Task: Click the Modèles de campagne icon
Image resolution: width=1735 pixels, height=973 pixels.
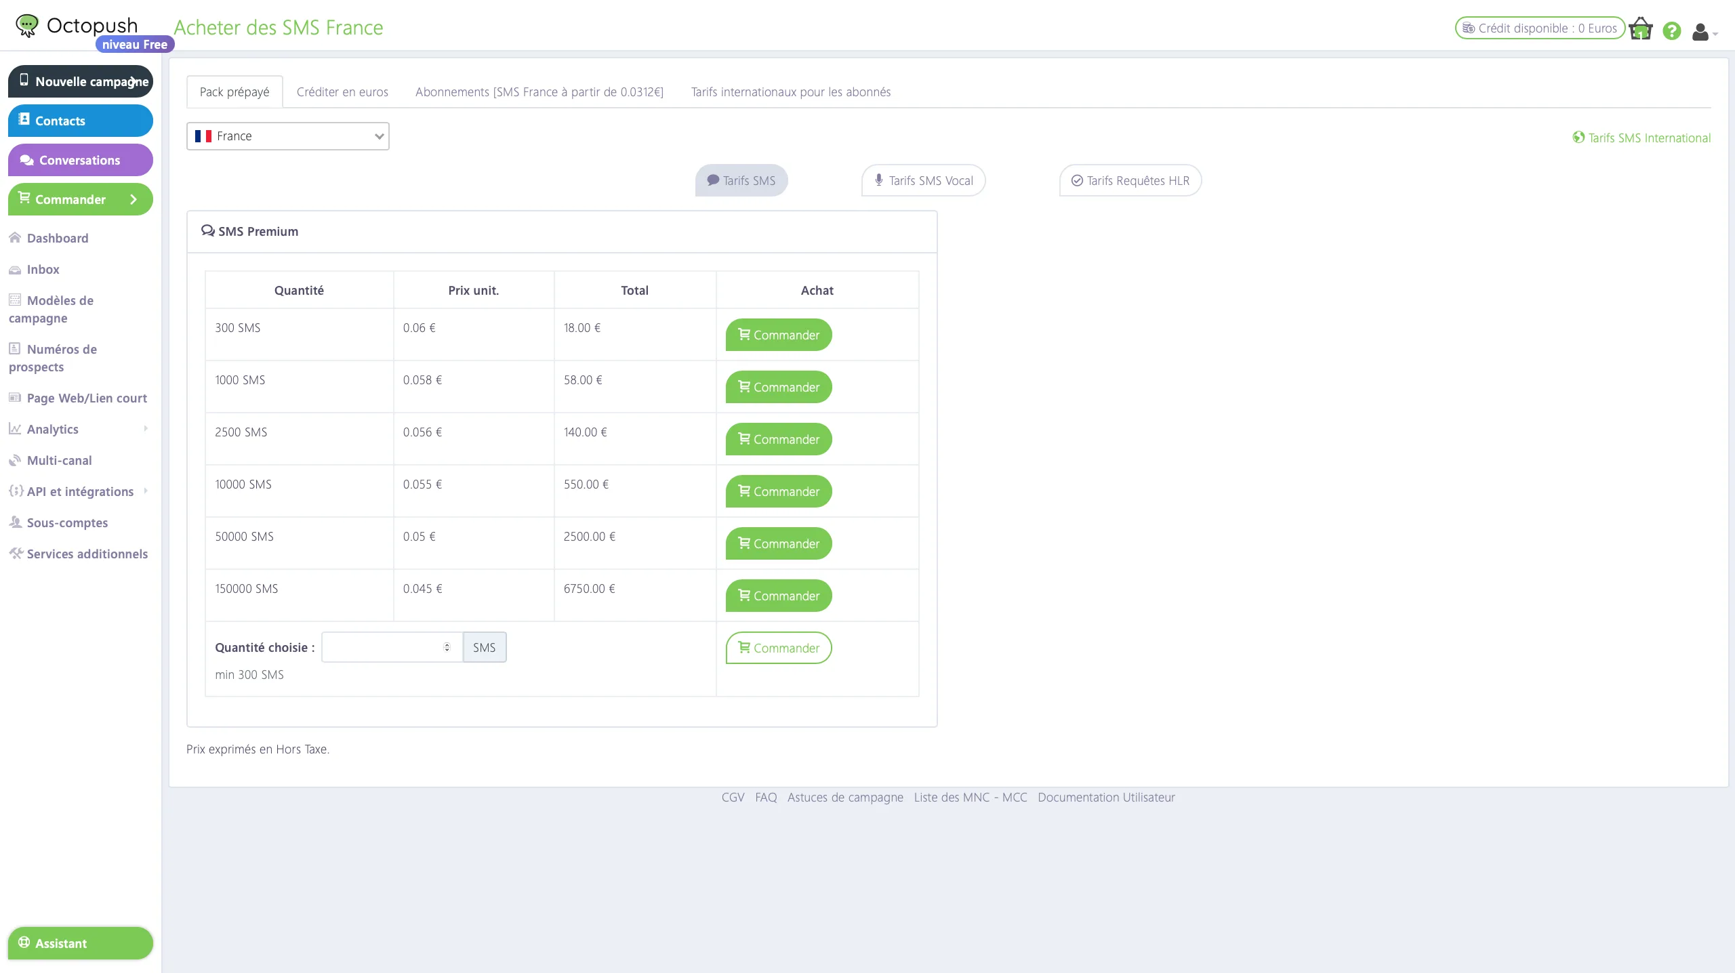Action: coord(15,299)
